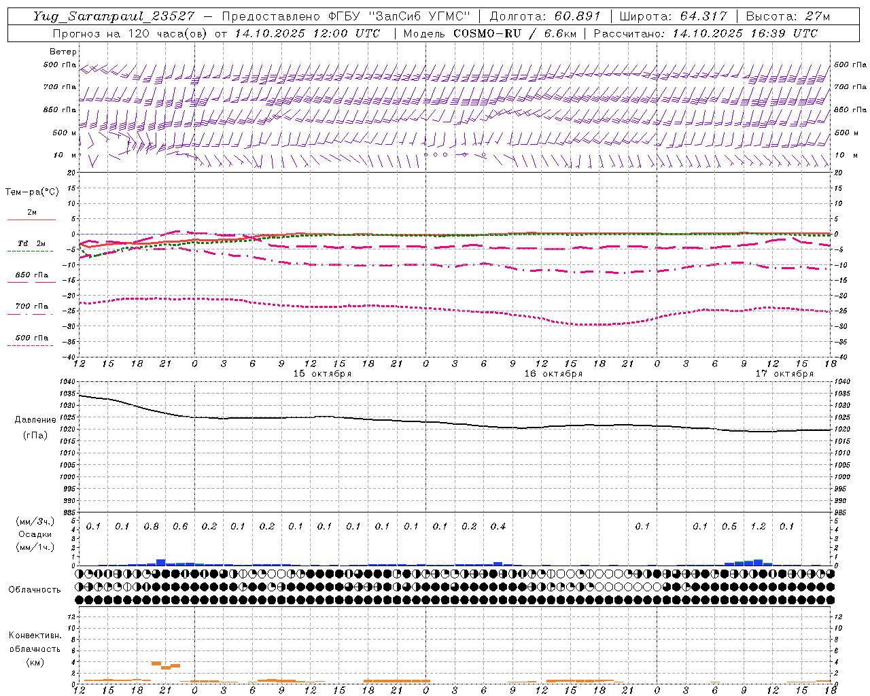Click the 0.5 precipitation amount
This screenshot has width=870, height=696.
coord(729,527)
